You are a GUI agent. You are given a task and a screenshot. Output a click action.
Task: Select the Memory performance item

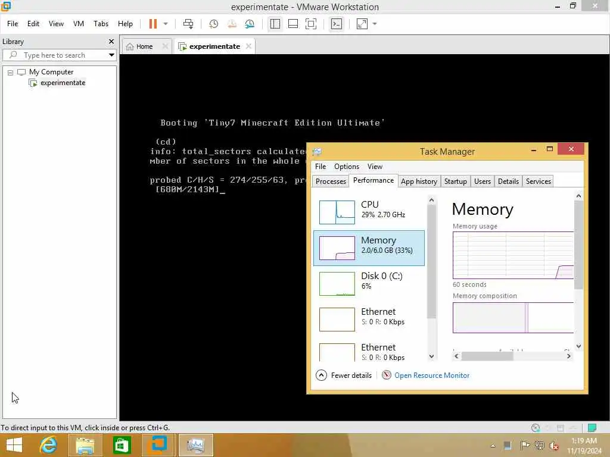369,248
